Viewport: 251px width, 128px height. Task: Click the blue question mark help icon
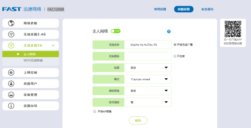pyautogui.click(x=169, y=32)
